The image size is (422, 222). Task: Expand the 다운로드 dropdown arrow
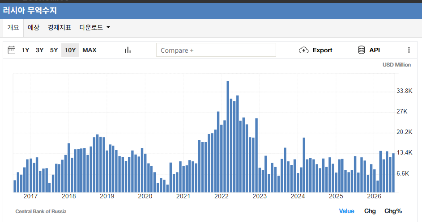[108, 27]
